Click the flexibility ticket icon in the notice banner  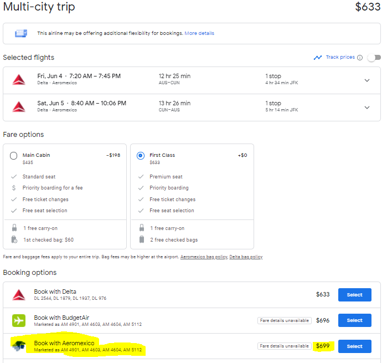click(x=21, y=33)
